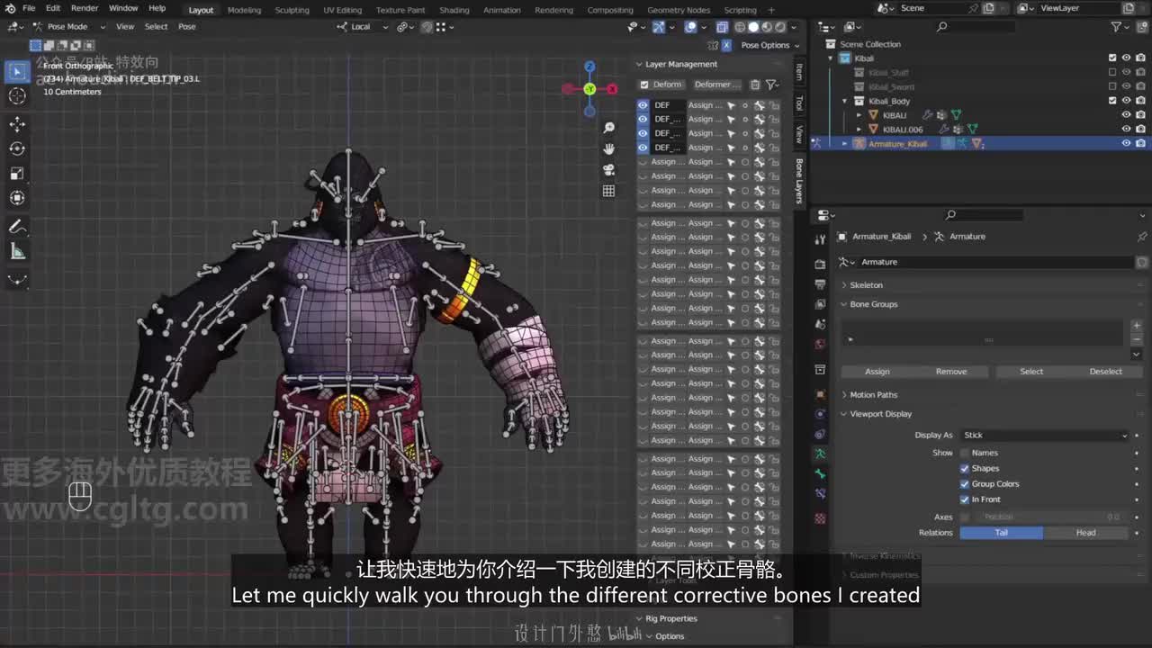
Task: Open the Local transform orientation dropdown
Action: (364, 27)
